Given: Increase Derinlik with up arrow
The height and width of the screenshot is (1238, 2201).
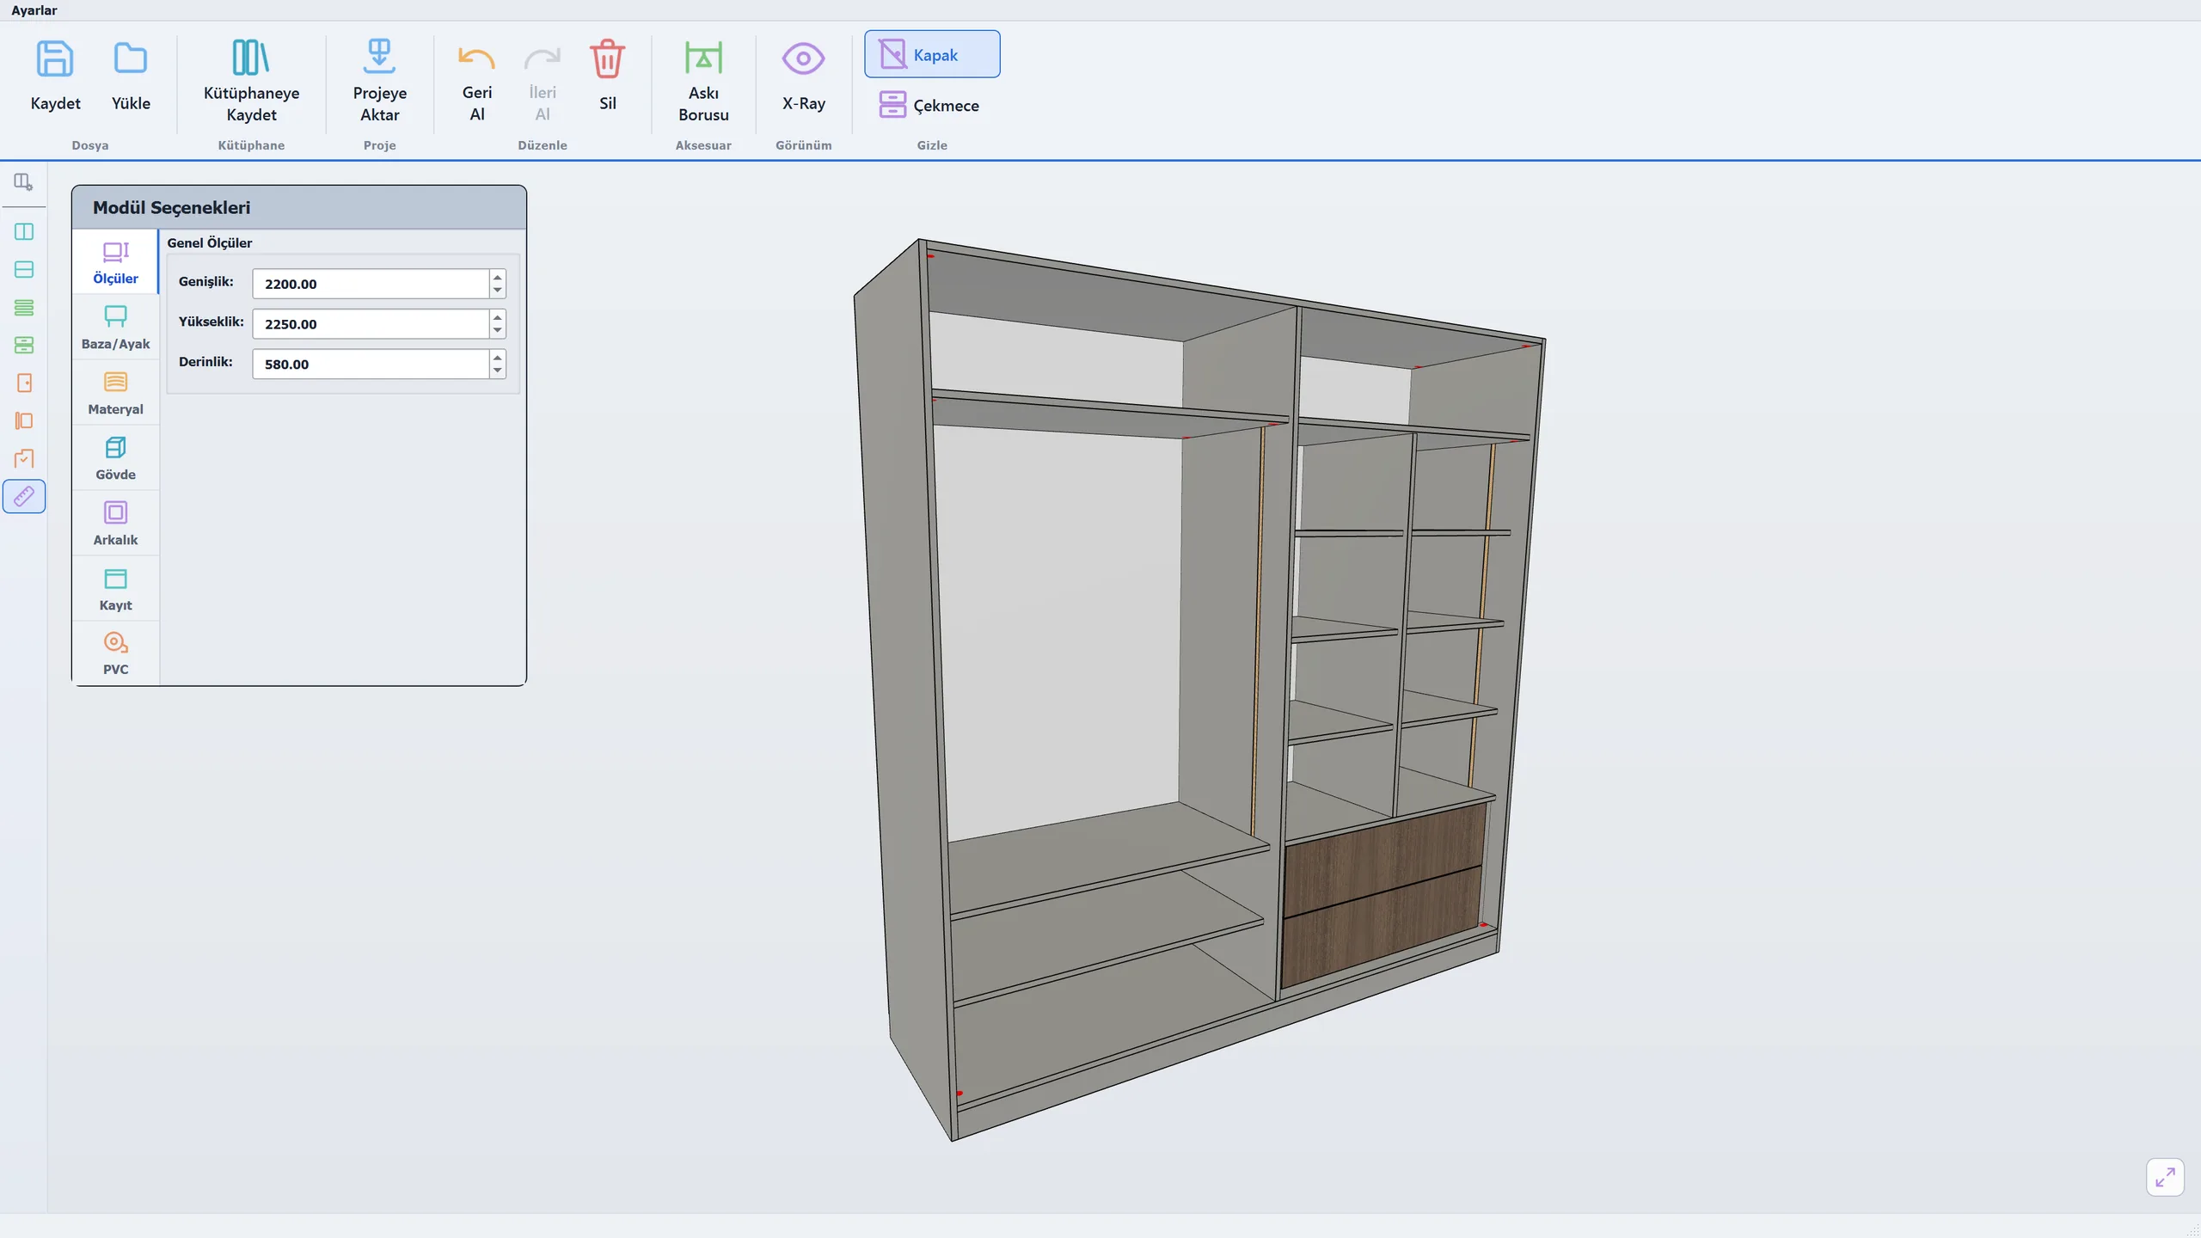Looking at the screenshot, I should click(x=498, y=357).
